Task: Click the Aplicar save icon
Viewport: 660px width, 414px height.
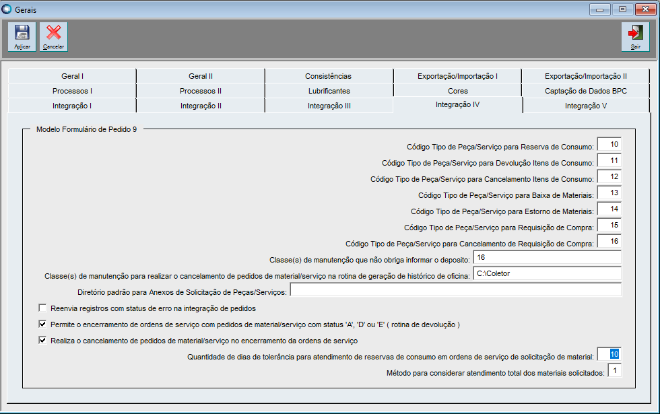Action: pos(22,36)
